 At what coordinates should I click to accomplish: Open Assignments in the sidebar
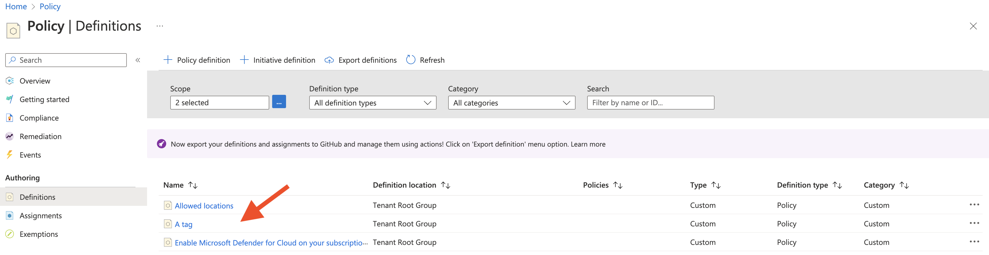(x=40, y=215)
